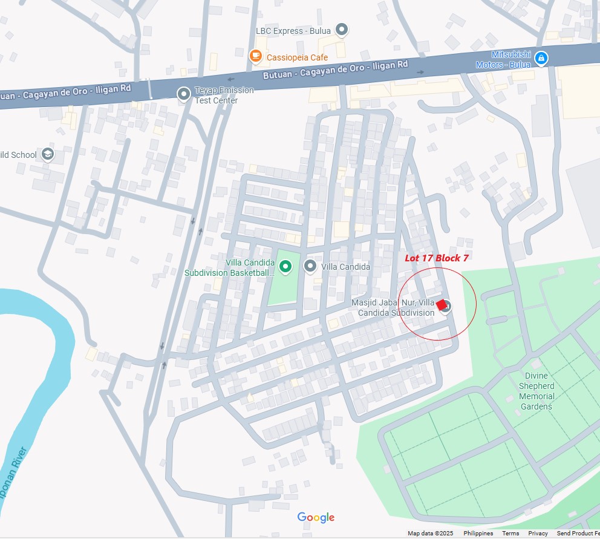Select the Mitsubishi Motors - Bulua shopping pin

click(x=541, y=59)
